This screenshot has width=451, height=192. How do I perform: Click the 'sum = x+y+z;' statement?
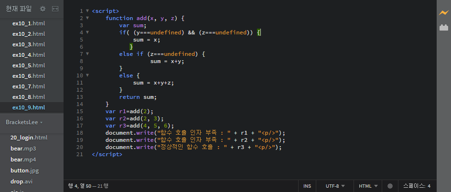[153, 83]
